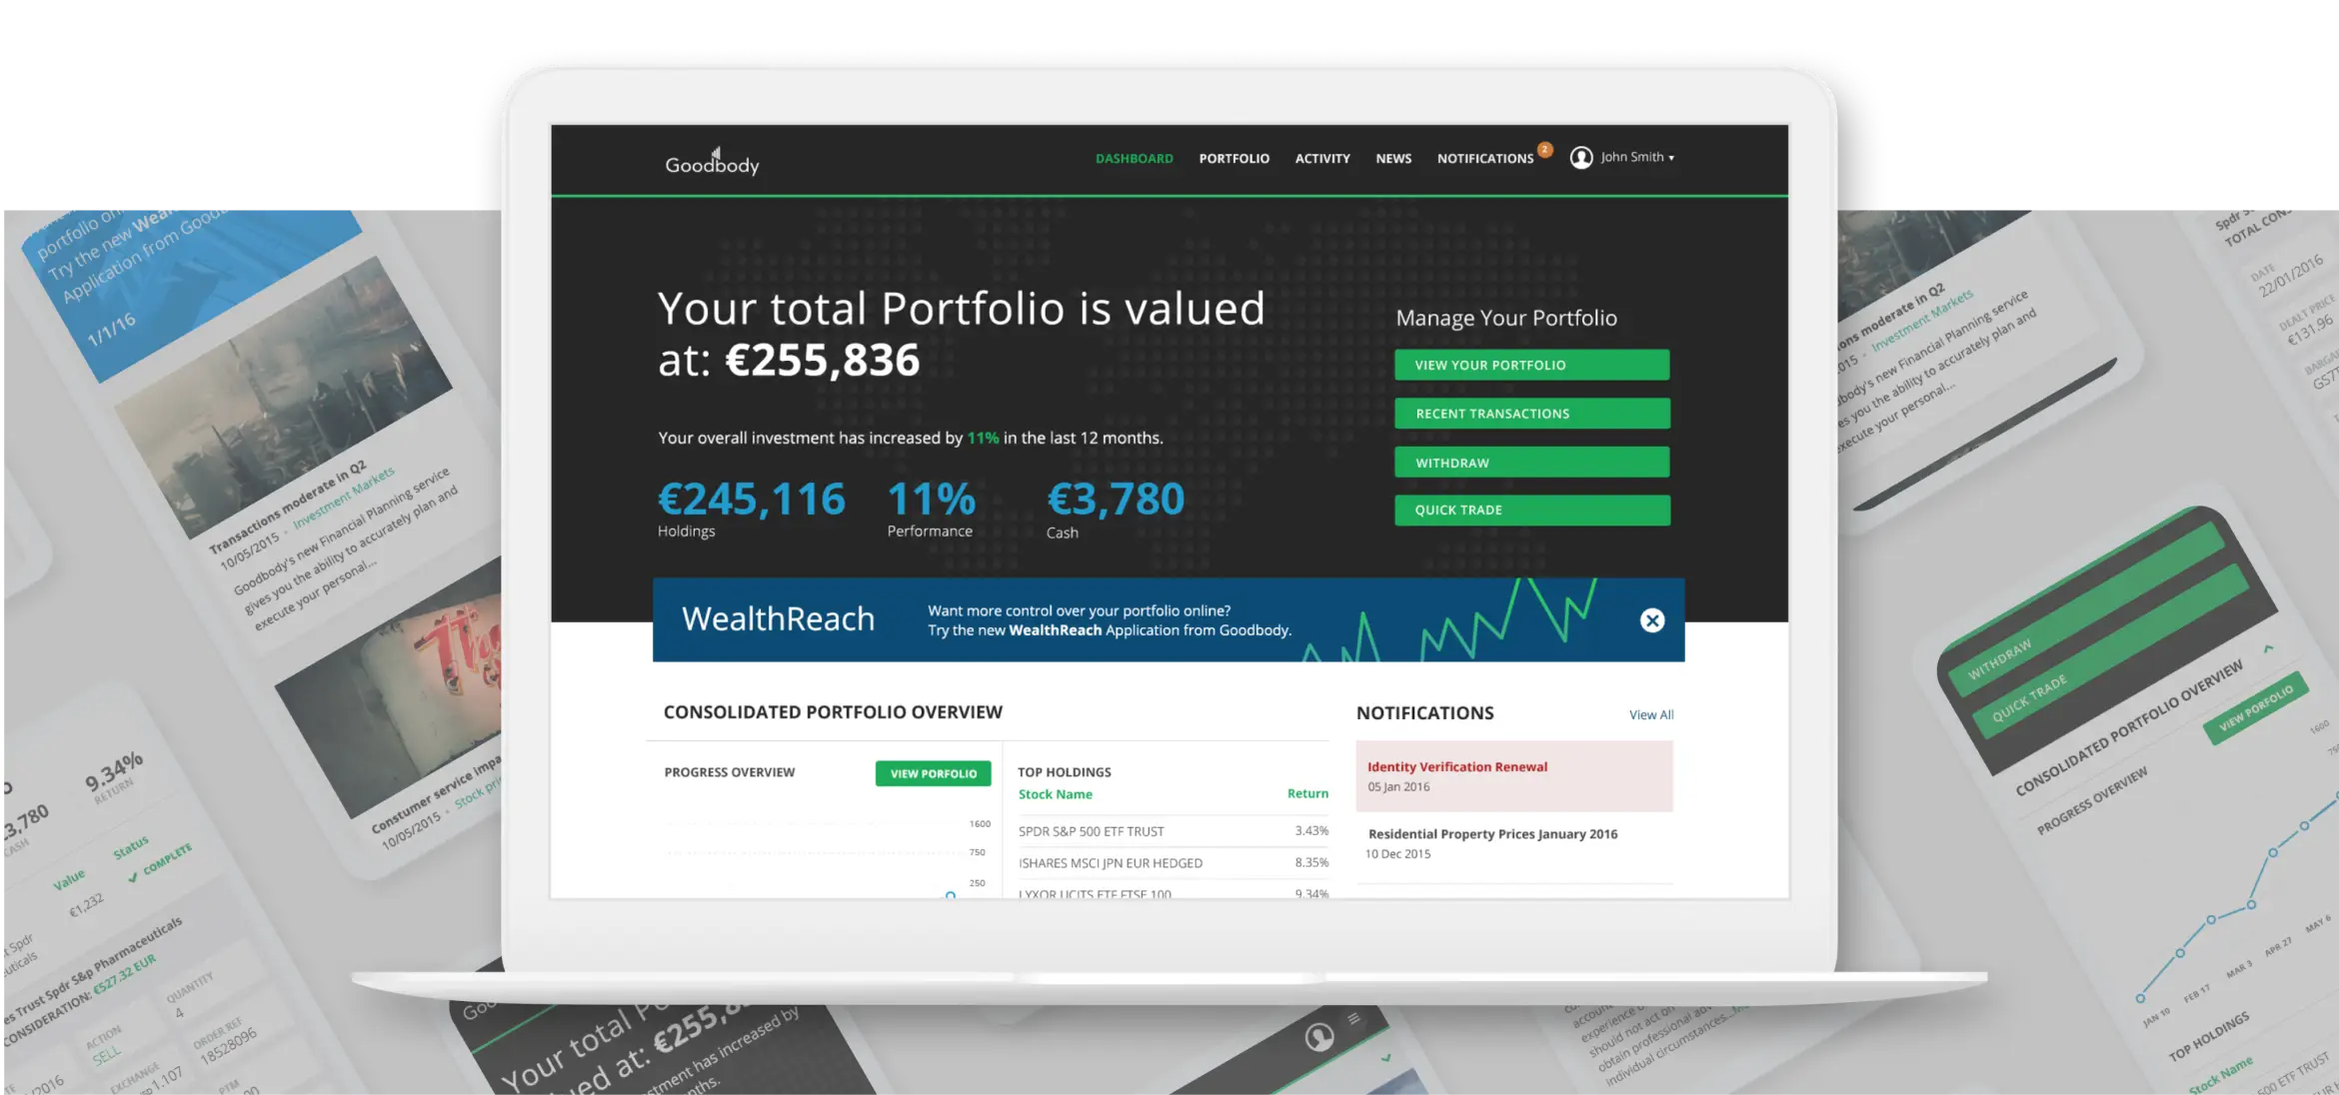Start a Quick Trade
Screen dimensions: 2339x1095
click(1531, 511)
